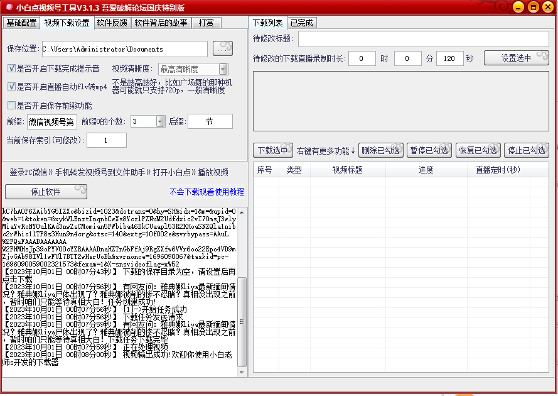Open the 不会下载观看使用教程 link
Image resolution: width=558 pixels, height=396 pixels.
(207, 192)
